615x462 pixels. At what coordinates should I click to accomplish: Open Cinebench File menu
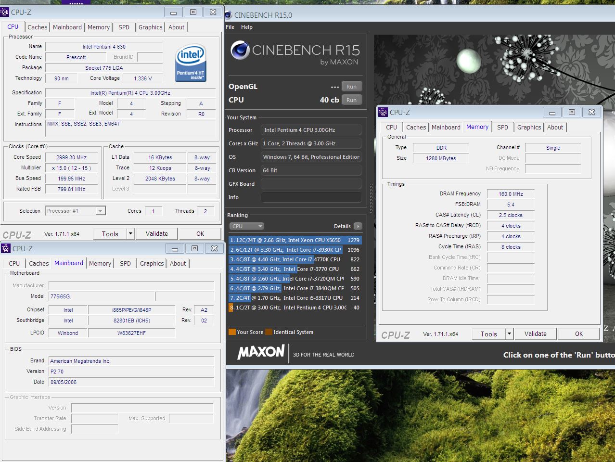tap(230, 27)
